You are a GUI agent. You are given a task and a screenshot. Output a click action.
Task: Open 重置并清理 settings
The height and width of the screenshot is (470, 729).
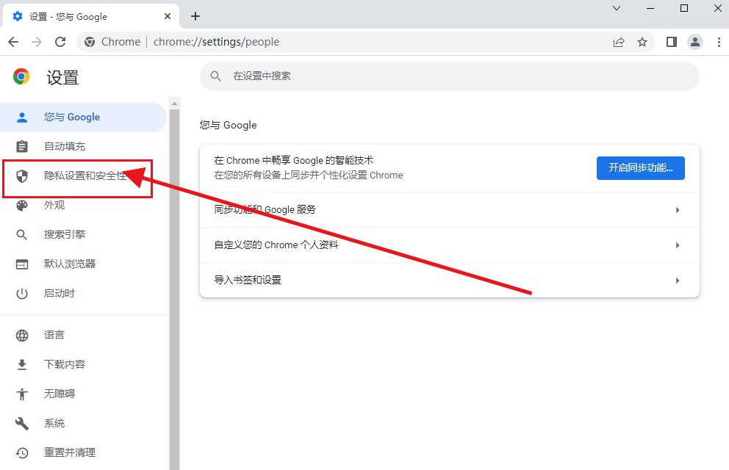point(84,452)
